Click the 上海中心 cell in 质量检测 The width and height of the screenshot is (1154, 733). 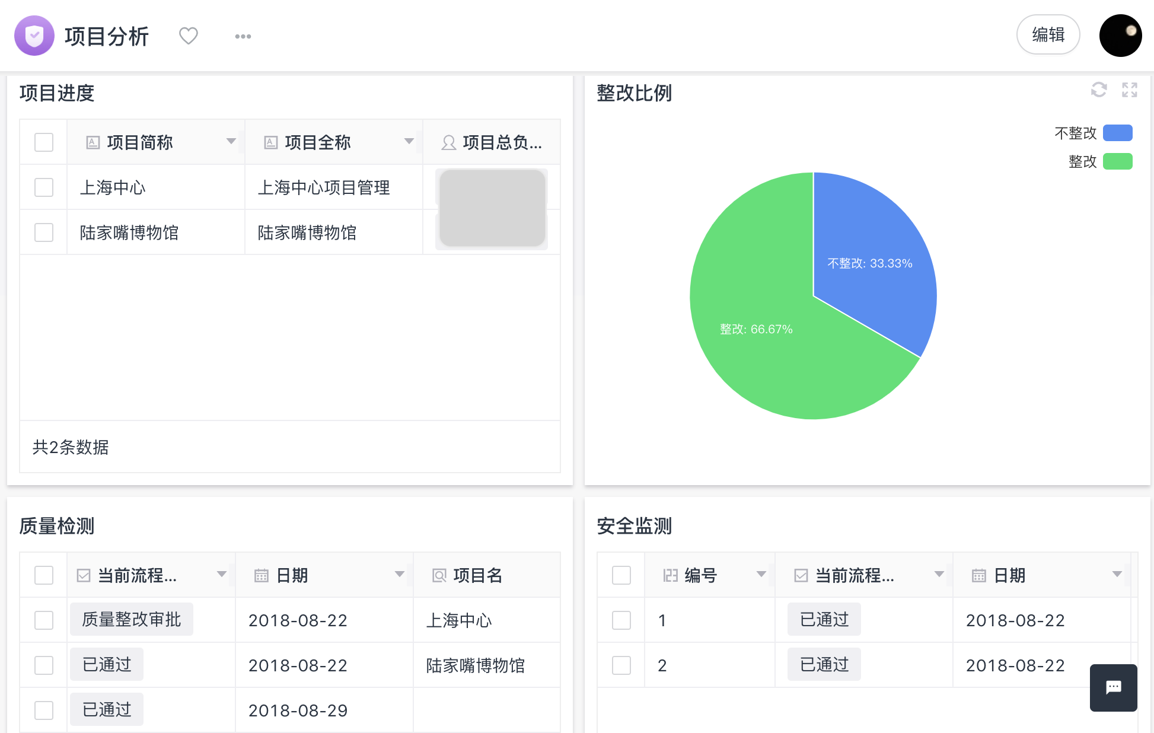click(x=486, y=620)
